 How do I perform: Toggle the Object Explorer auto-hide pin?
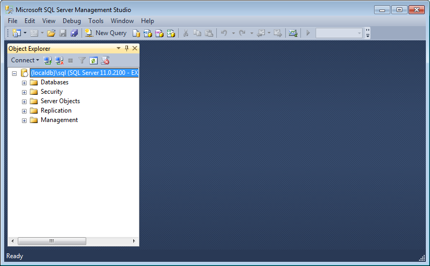pyautogui.click(x=126, y=48)
